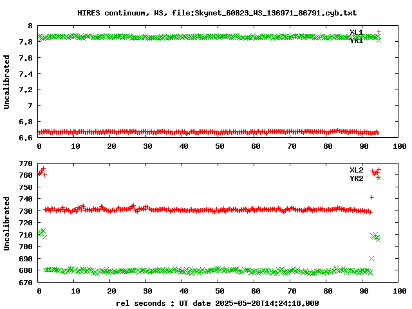Click the lone green YR2 point near 690
This screenshot has width=412, height=309.
point(371,259)
